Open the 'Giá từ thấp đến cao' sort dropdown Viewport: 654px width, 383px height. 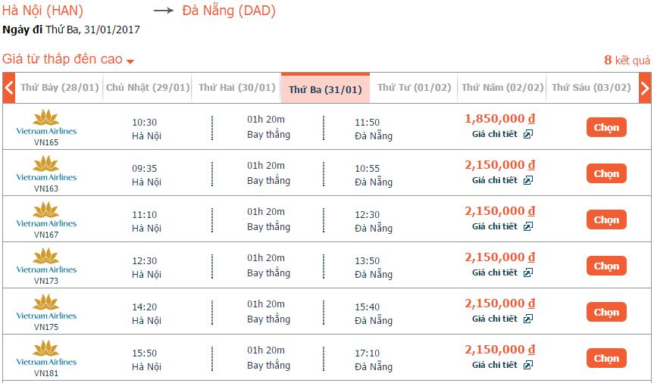(68, 59)
